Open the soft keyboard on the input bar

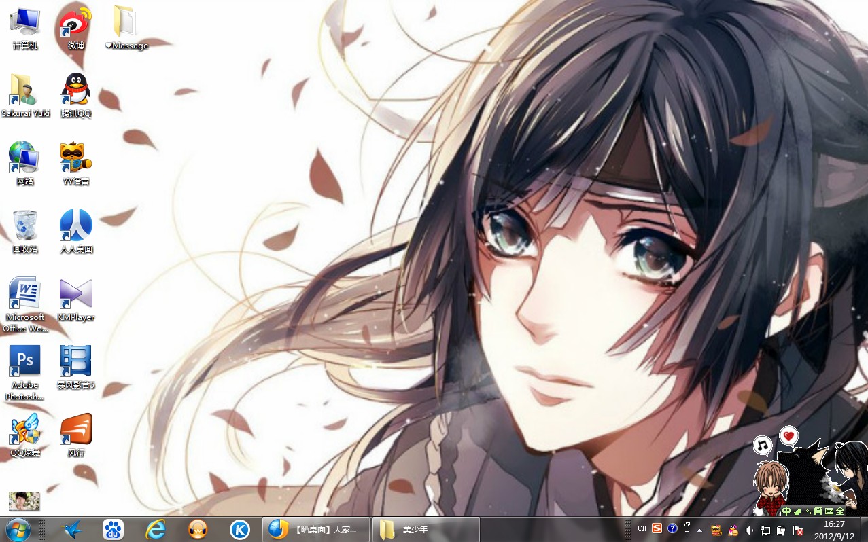point(829,511)
